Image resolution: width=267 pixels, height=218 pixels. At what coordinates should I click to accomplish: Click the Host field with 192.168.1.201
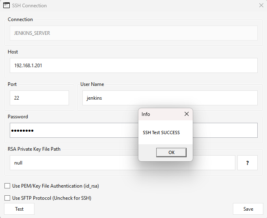133,66
